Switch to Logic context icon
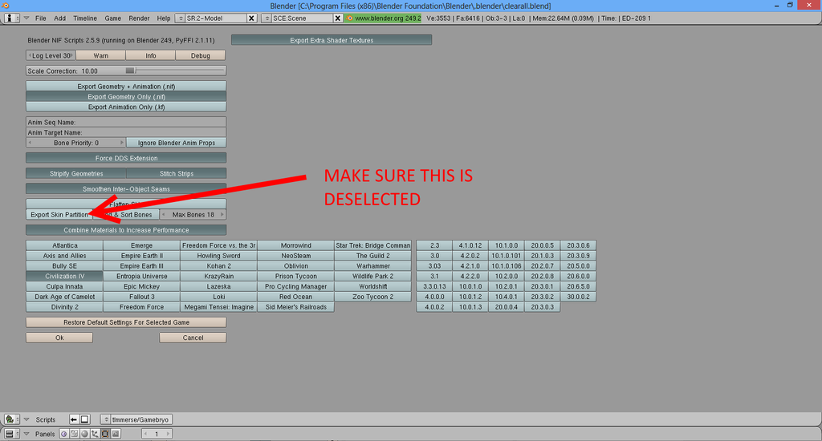822x441 pixels. tap(64, 434)
